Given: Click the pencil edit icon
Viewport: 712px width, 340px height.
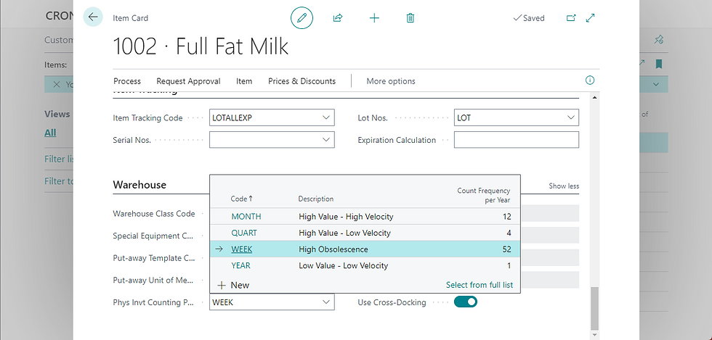Looking at the screenshot, I should click(x=302, y=17).
